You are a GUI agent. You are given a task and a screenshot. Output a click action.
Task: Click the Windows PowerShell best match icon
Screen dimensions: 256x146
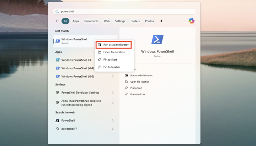click(58, 41)
